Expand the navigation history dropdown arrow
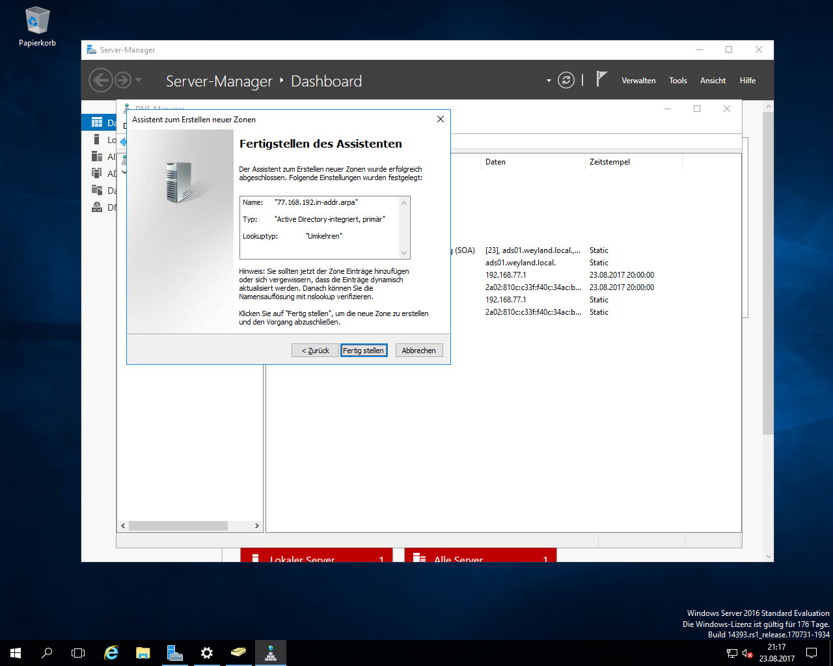 tap(139, 81)
